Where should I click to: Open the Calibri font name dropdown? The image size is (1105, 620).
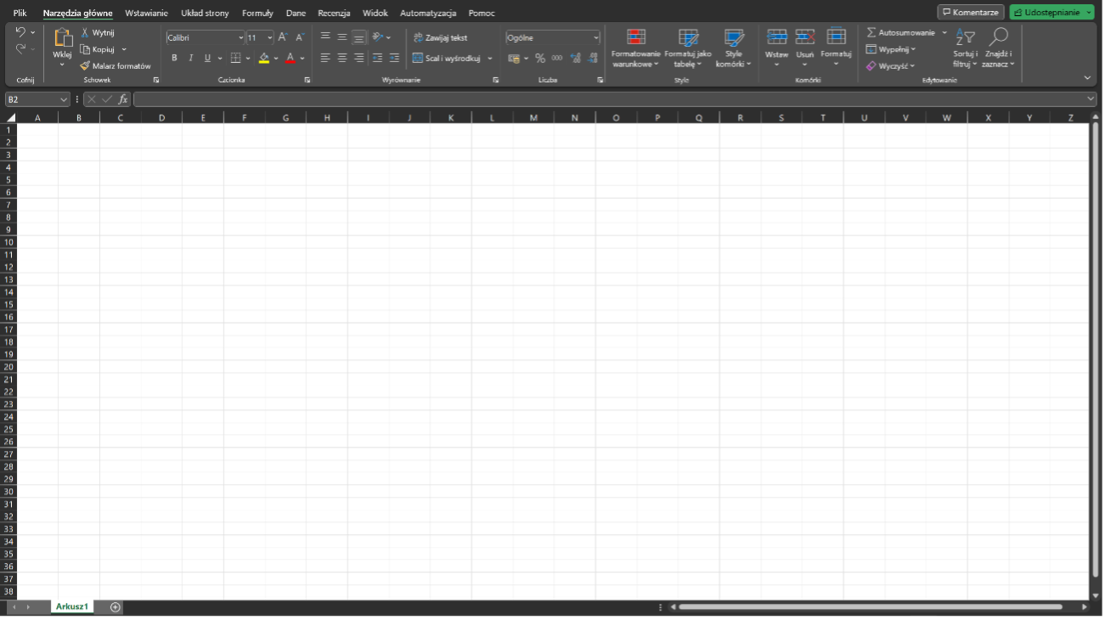tap(240, 37)
